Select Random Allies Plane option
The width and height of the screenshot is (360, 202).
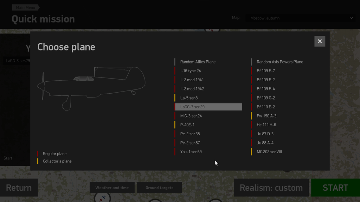tap(198, 62)
